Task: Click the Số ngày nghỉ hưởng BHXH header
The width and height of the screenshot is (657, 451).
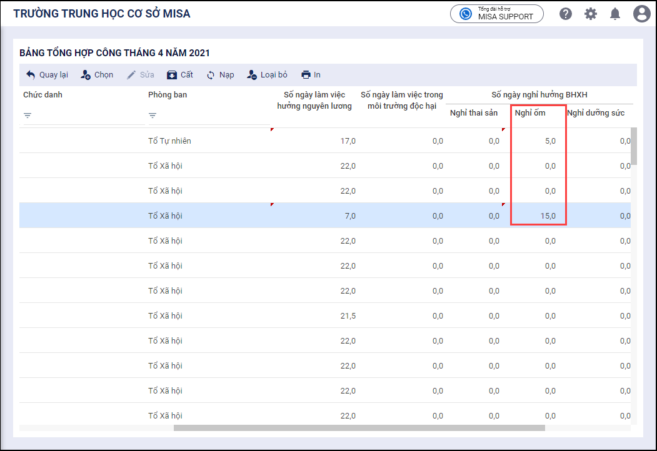Action: 539,95
